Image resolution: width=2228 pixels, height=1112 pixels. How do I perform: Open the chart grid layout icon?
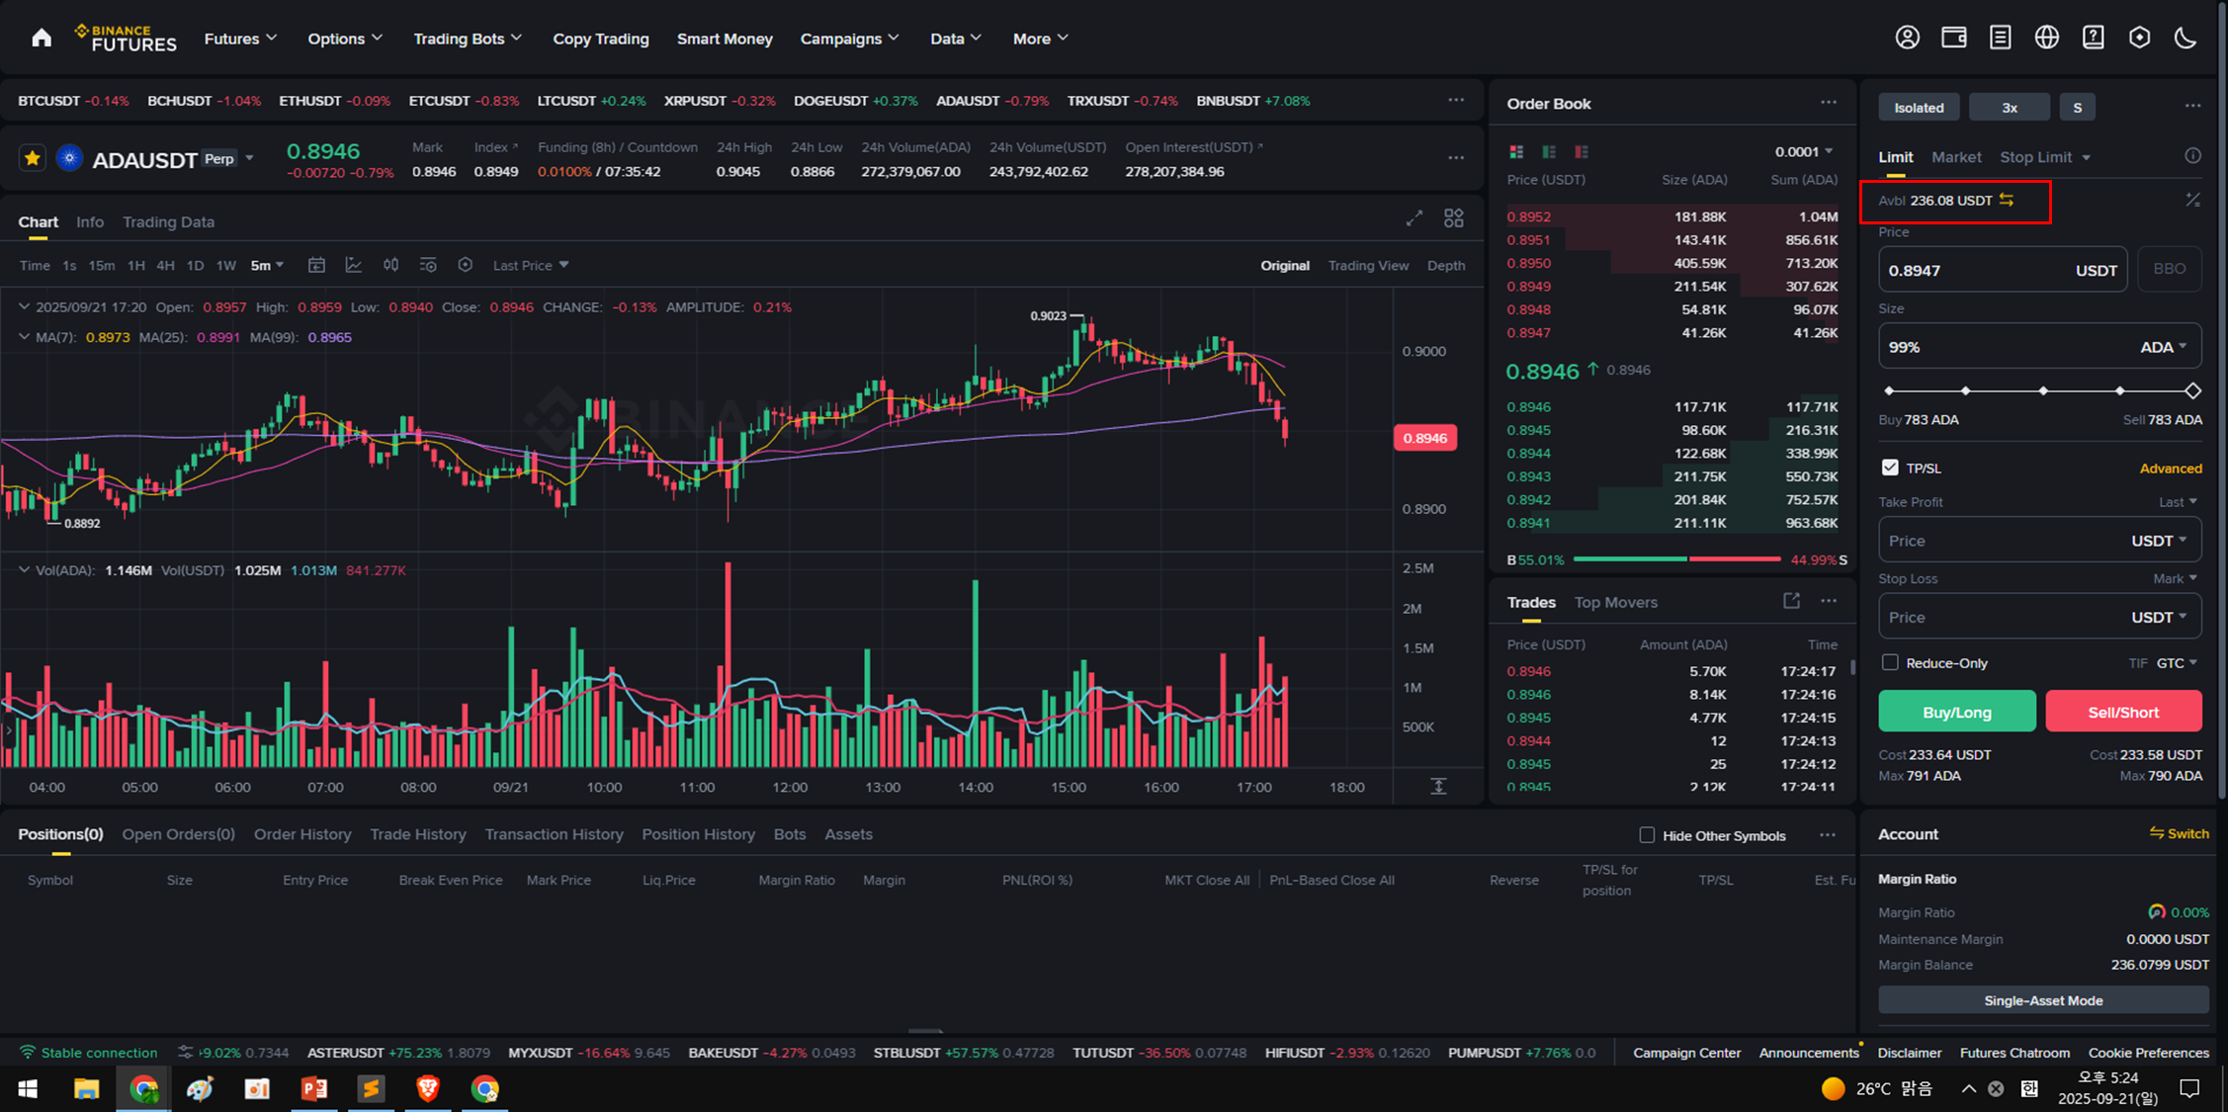point(1453,218)
